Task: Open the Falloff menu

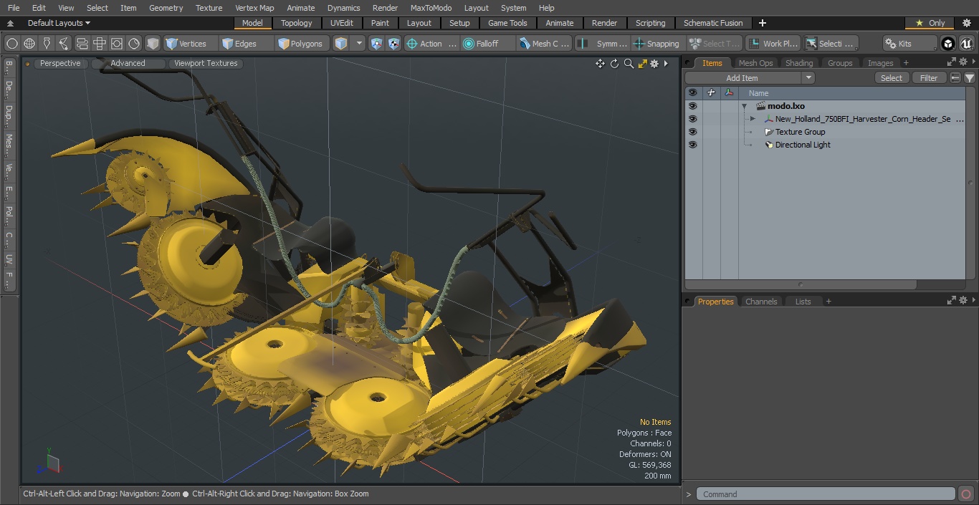Action: pos(488,44)
